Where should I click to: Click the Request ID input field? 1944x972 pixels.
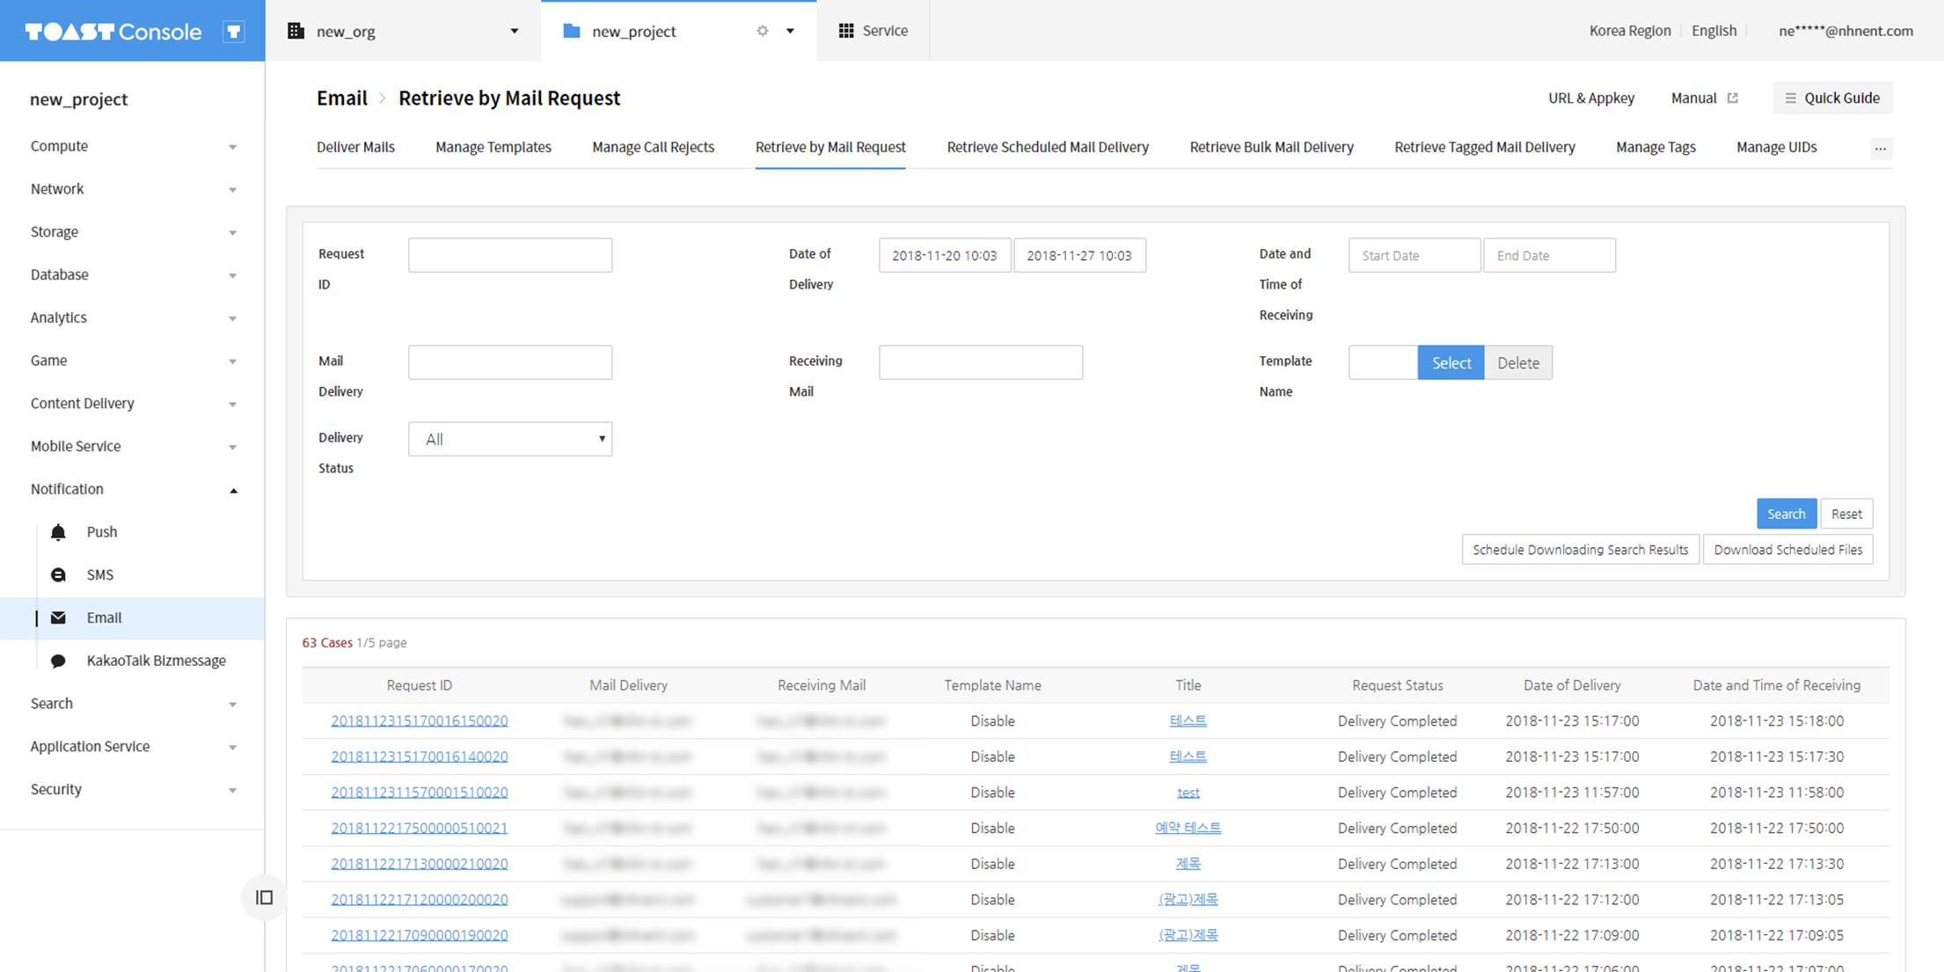tap(510, 255)
